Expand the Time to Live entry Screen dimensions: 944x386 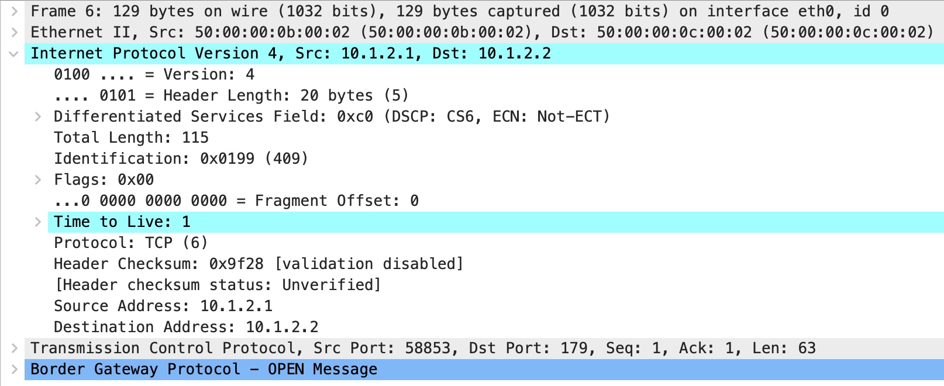38,222
